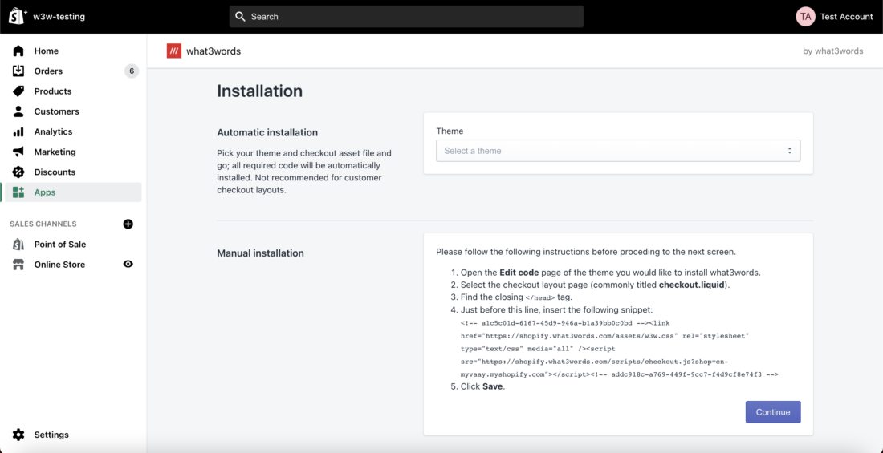Click the '</head>' tag text

coord(540,297)
